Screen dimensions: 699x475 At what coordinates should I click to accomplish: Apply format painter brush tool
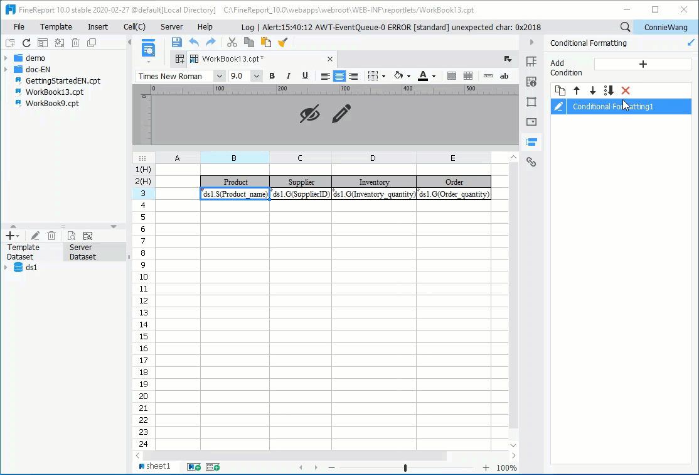pos(282,43)
